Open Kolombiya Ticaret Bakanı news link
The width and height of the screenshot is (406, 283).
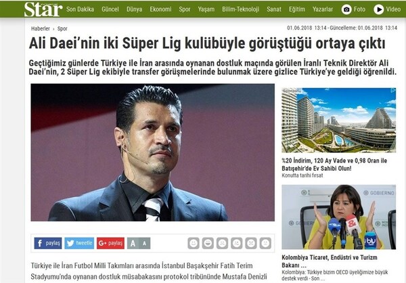click(330, 261)
